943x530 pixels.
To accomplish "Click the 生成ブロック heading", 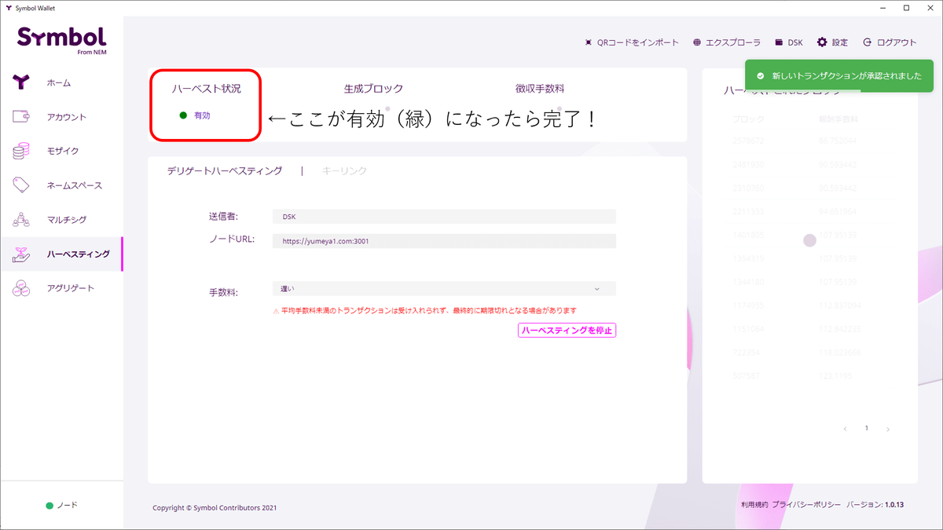I will point(373,89).
